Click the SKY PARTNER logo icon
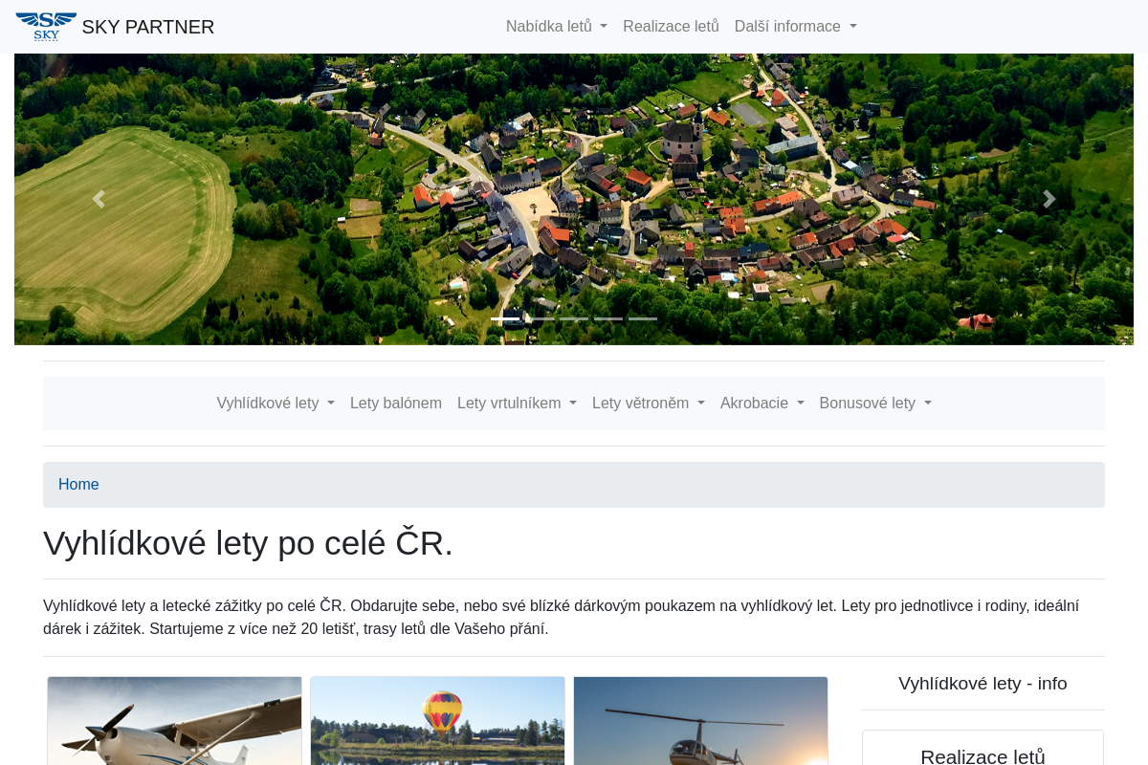Viewport: 1148px width, 765px height. [x=46, y=26]
